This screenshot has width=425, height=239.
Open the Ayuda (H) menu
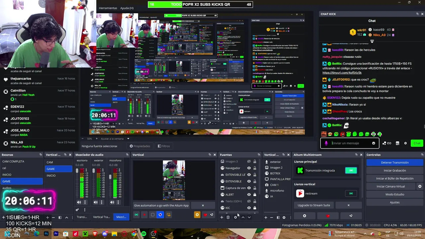point(127,8)
